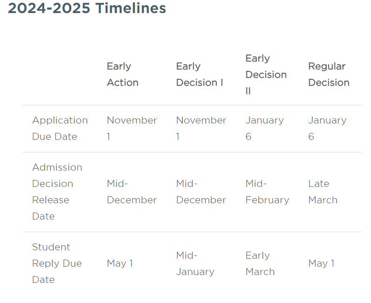This screenshot has height=303, width=371.
Task: Click Early Action's Mid-December release date
Action: click(x=132, y=192)
